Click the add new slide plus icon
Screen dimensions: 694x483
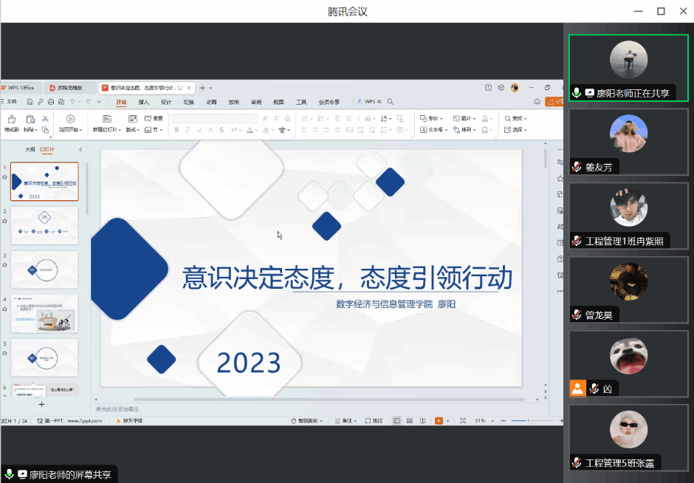41,404
